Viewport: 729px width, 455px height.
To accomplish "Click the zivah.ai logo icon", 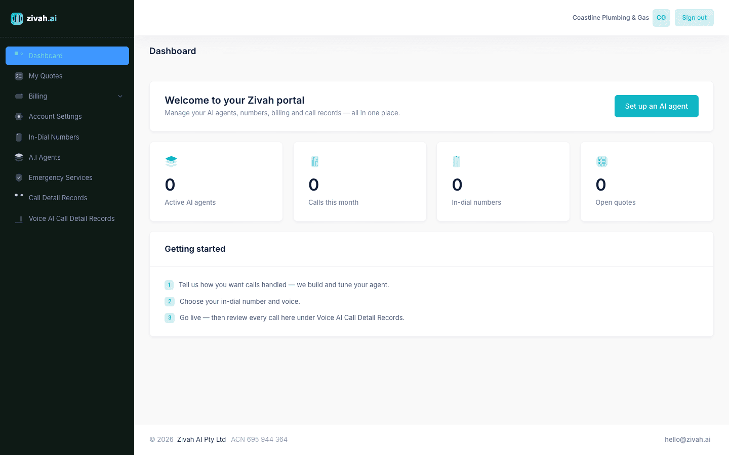I will [x=17, y=19].
